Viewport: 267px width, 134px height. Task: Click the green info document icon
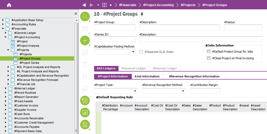tap(85, 125)
